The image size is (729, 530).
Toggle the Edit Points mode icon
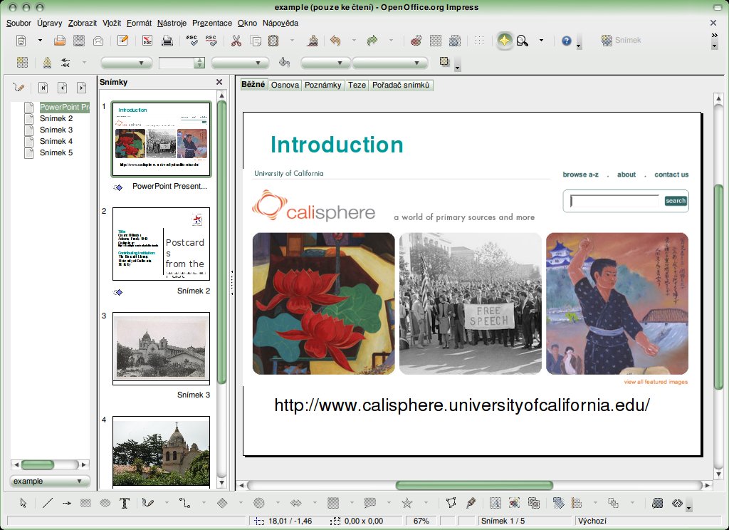click(451, 503)
